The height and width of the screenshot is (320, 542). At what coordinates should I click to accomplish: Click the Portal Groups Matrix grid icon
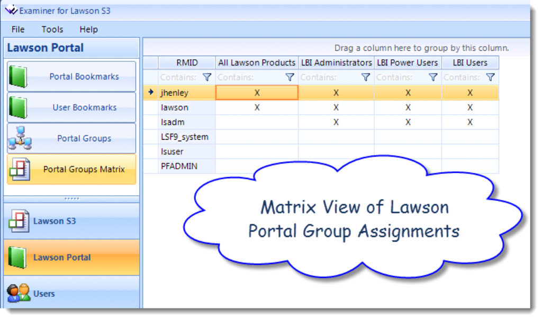20,169
